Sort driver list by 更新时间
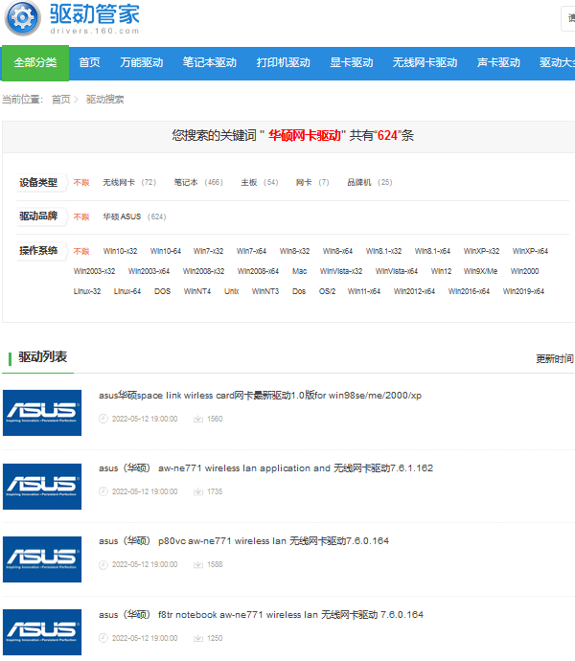Screen dimensions: 575x661 tap(554, 358)
